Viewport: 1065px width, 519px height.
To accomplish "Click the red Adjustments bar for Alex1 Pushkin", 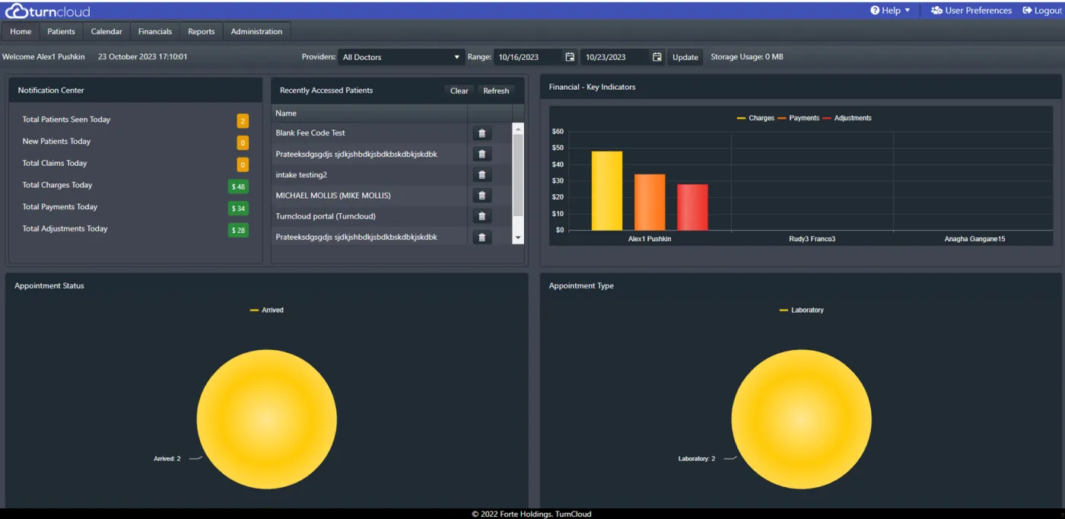I will (693, 208).
